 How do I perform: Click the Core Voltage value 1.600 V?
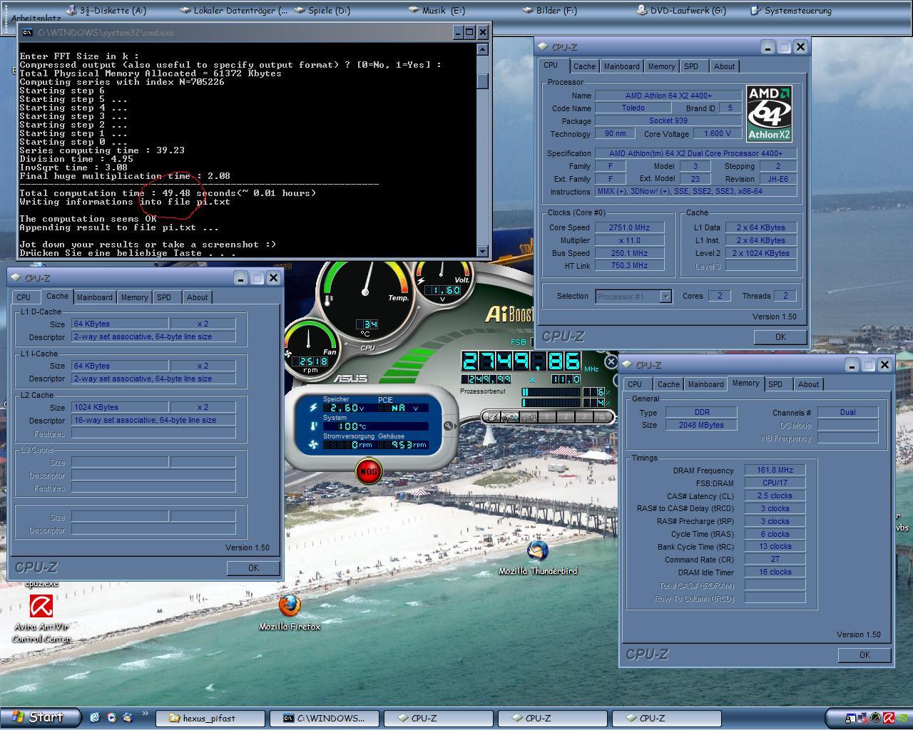(x=718, y=133)
